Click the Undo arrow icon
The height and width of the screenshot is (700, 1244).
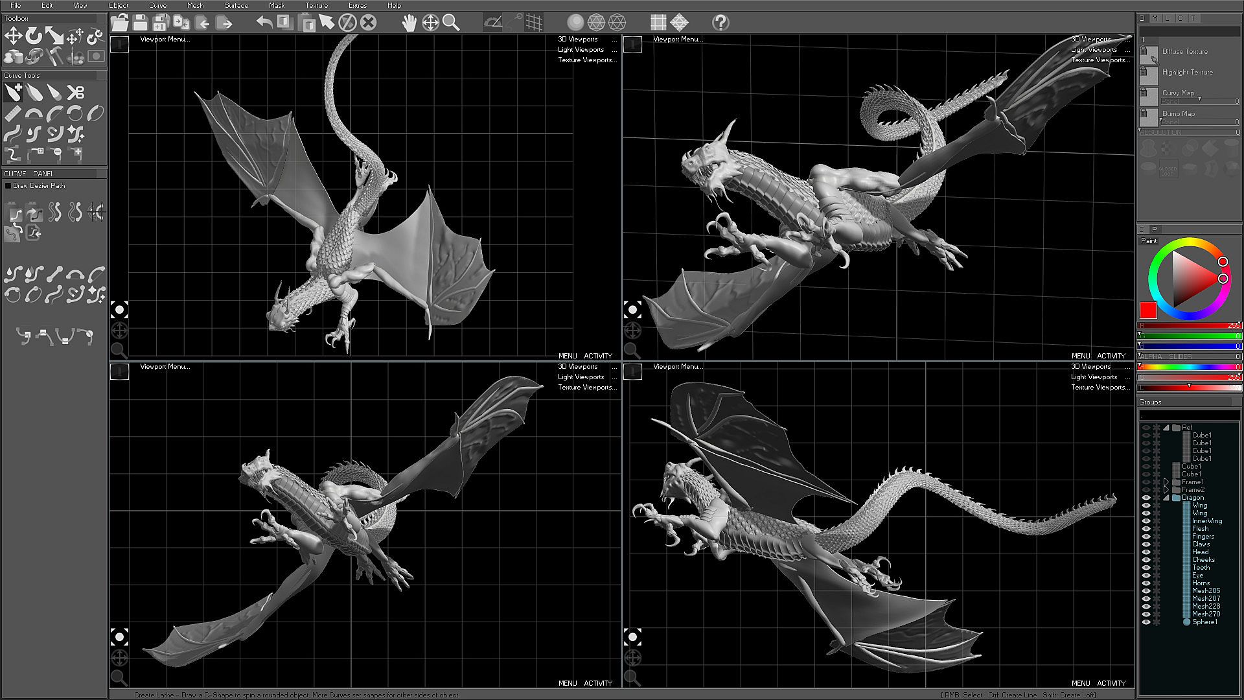coord(264,23)
